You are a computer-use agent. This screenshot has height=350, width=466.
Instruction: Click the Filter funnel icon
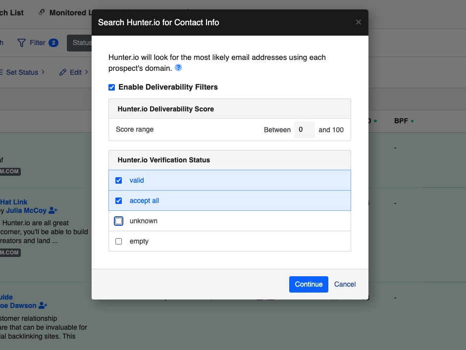(x=21, y=43)
